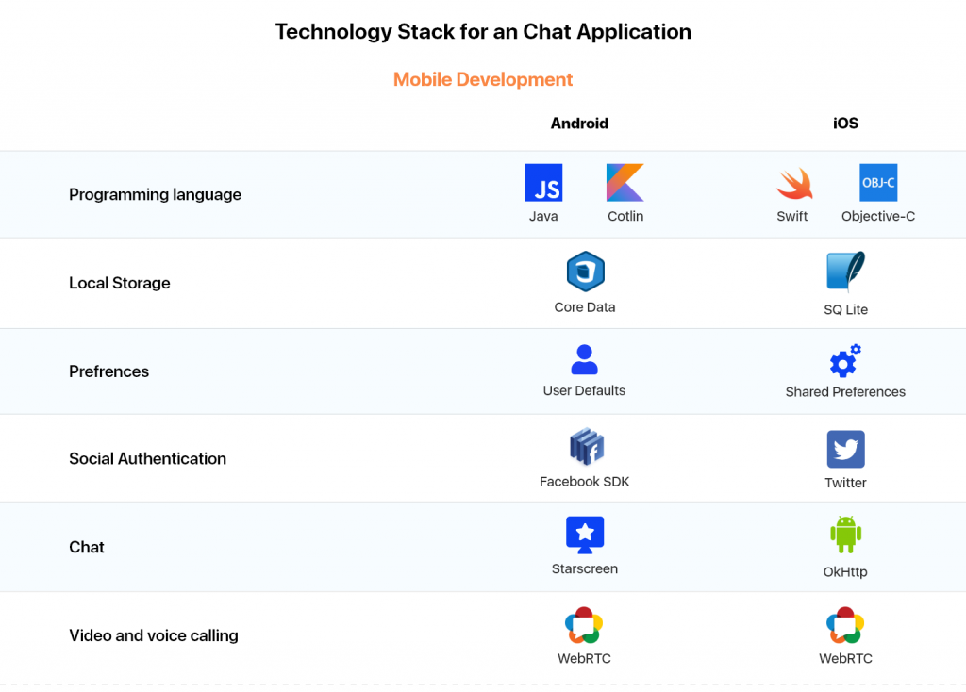Click the iOS column header

click(x=845, y=124)
